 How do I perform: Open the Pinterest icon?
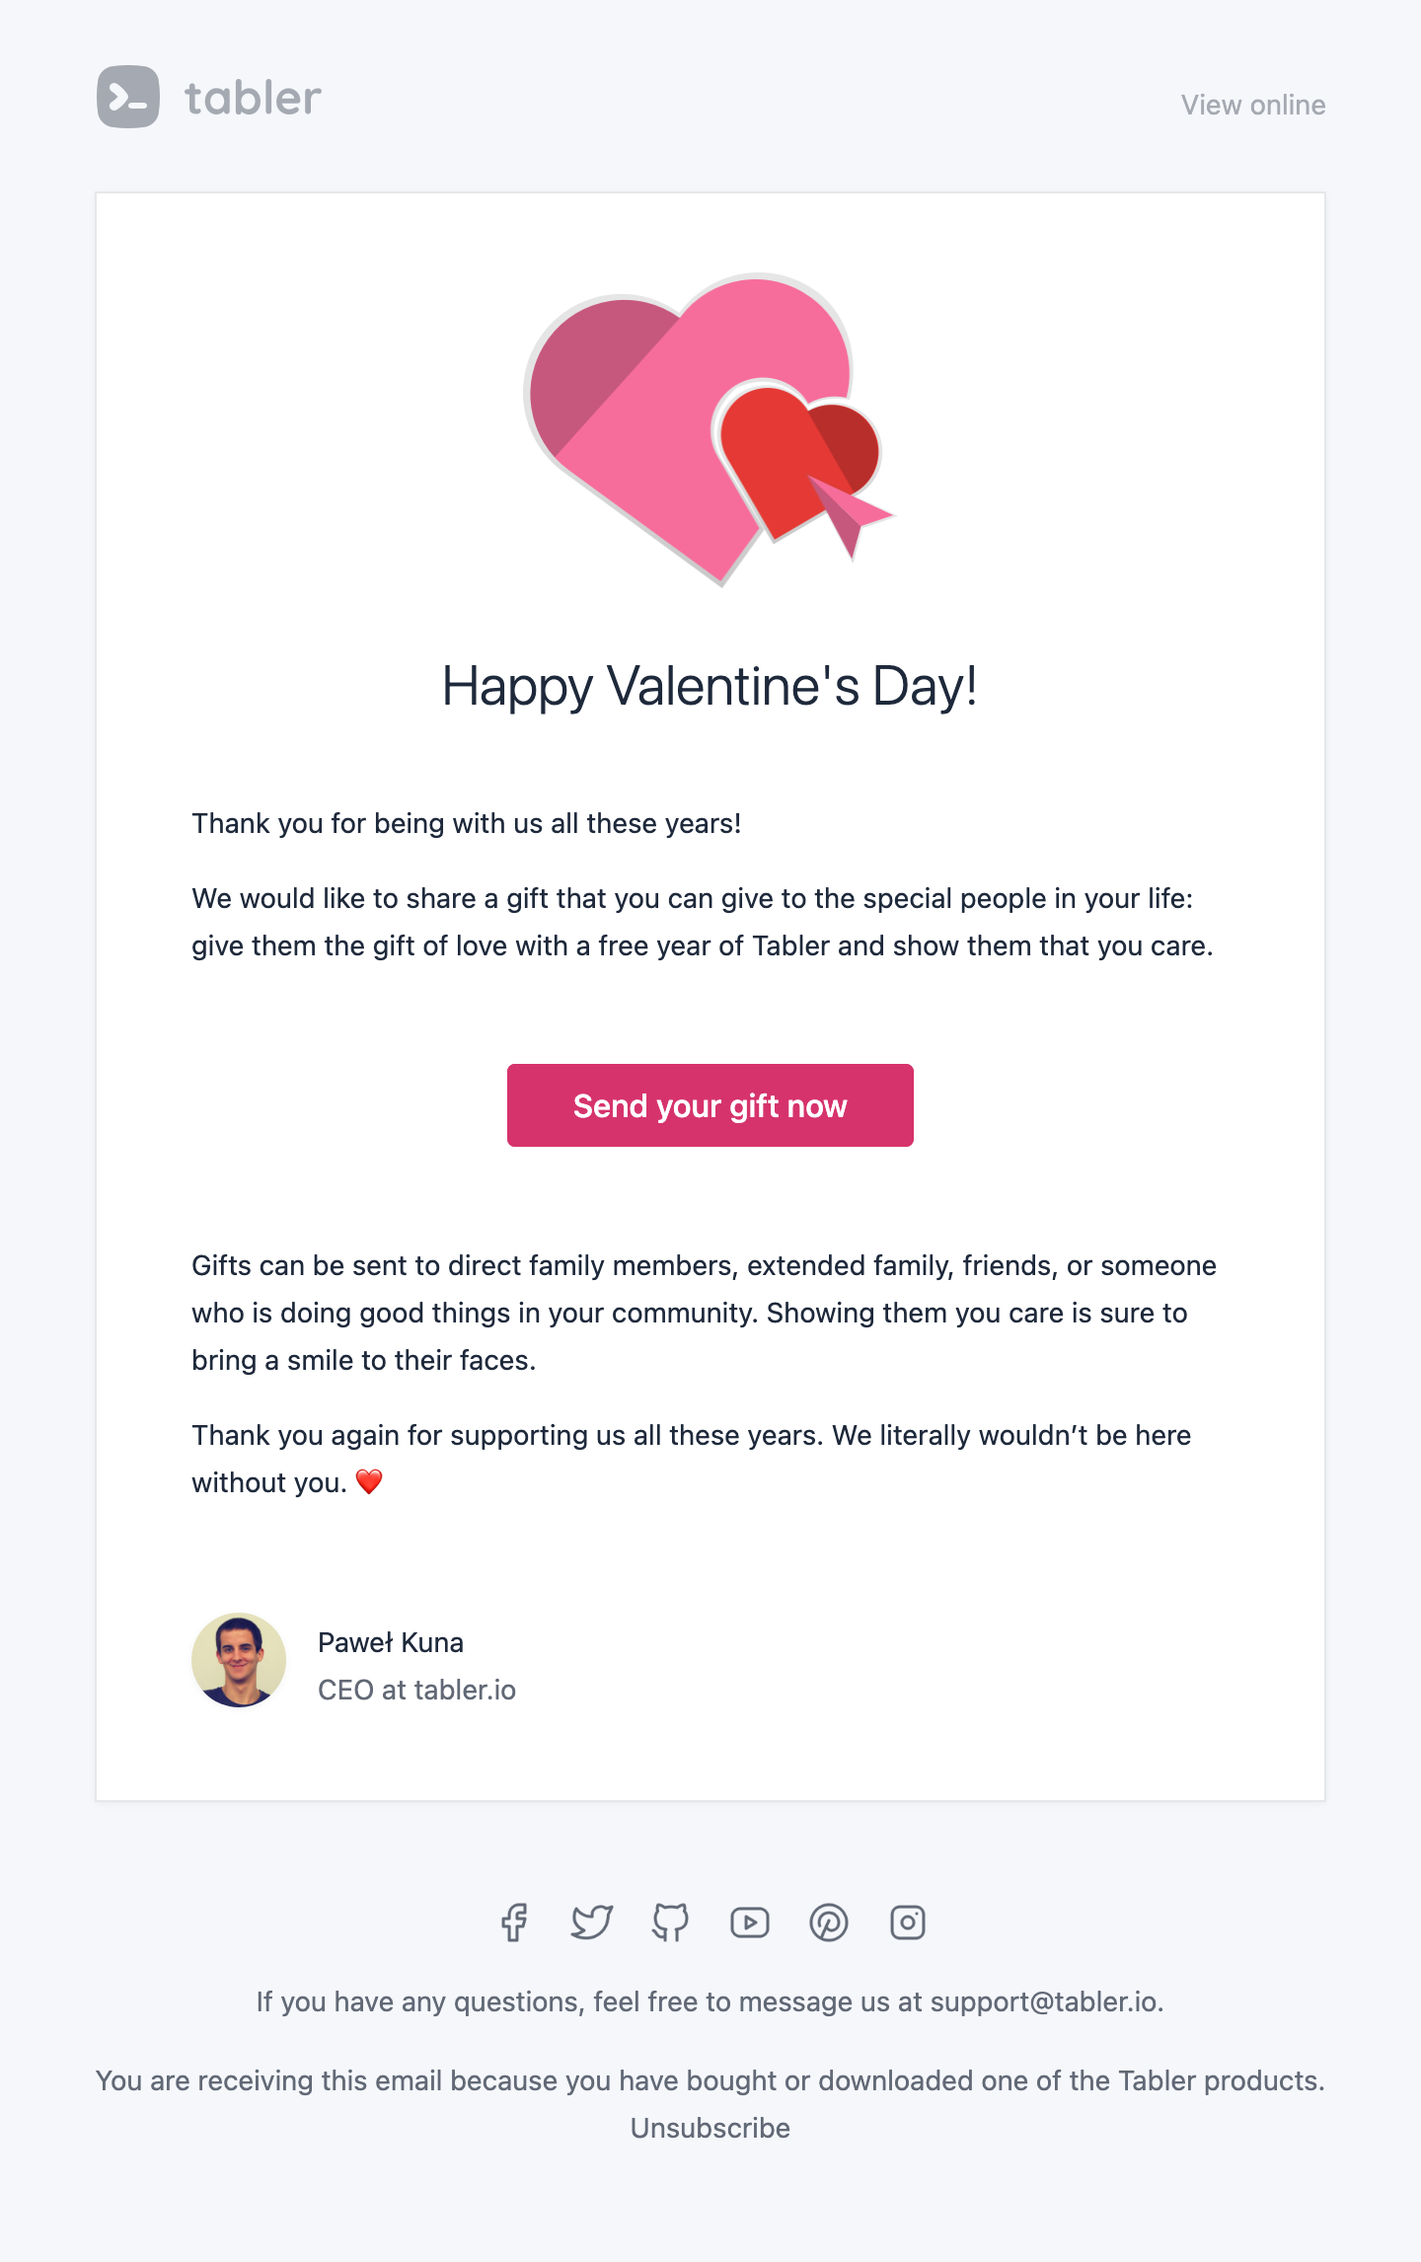[x=829, y=1923]
